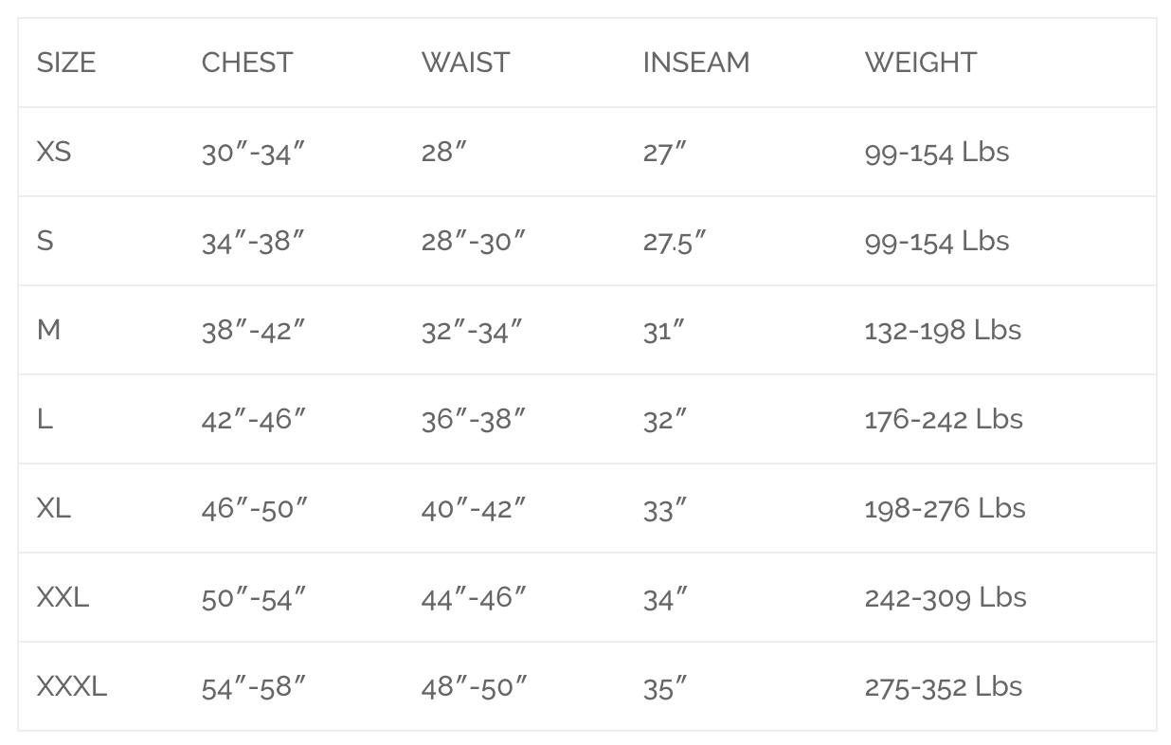
Task: Click the 132-198 Lbs weight cell
Action: (943, 330)
